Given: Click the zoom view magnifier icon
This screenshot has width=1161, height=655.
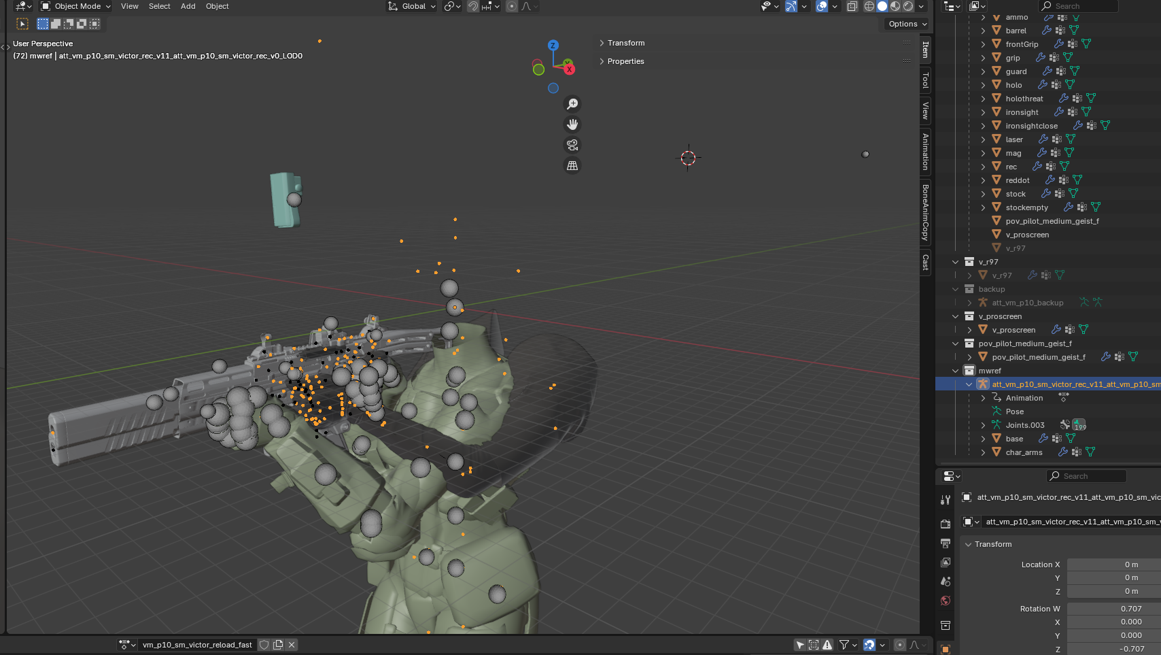Looking at the screenshot, I should [x=572, y=104].
